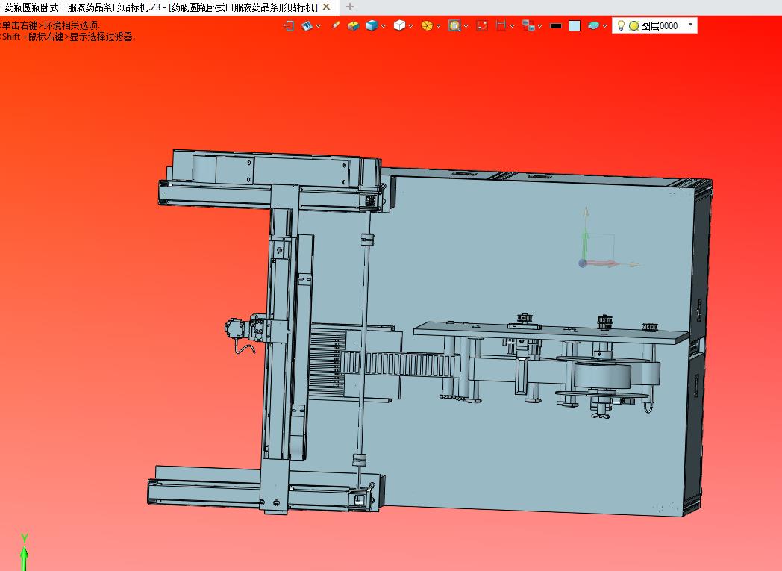Select the 药瓶圆瓶卧式口服液药品条形贴标机.Z3 document tab
This screenshot has height=571, width=782.
(x=161, y=7)
